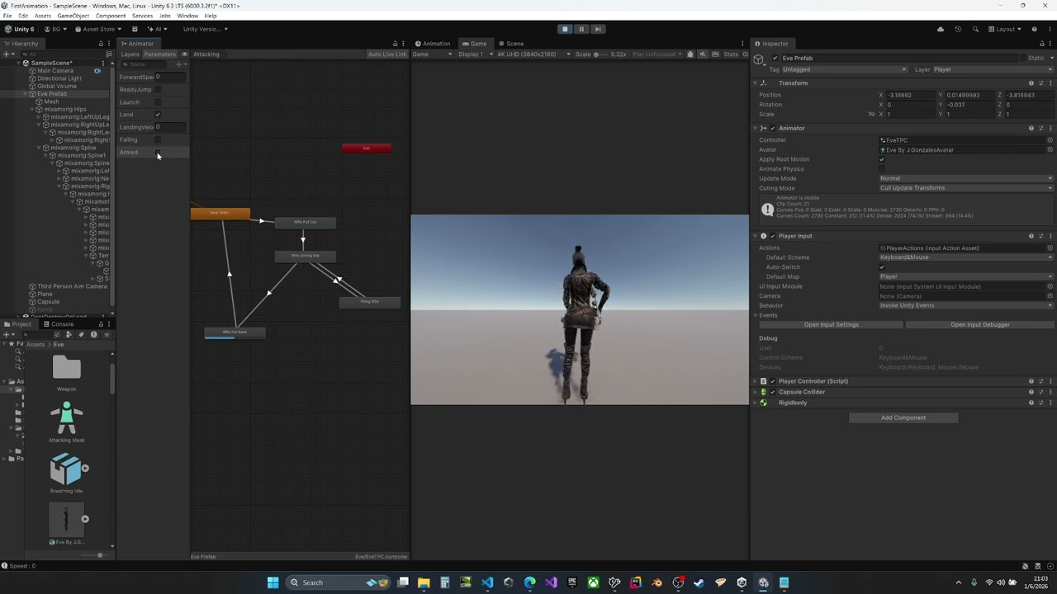Click the Transform component help icon

pyautogui.click(x=1031, y=83)
